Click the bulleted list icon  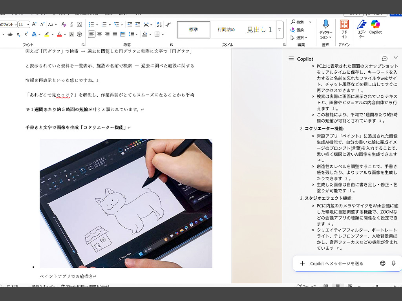coord(91,24)
